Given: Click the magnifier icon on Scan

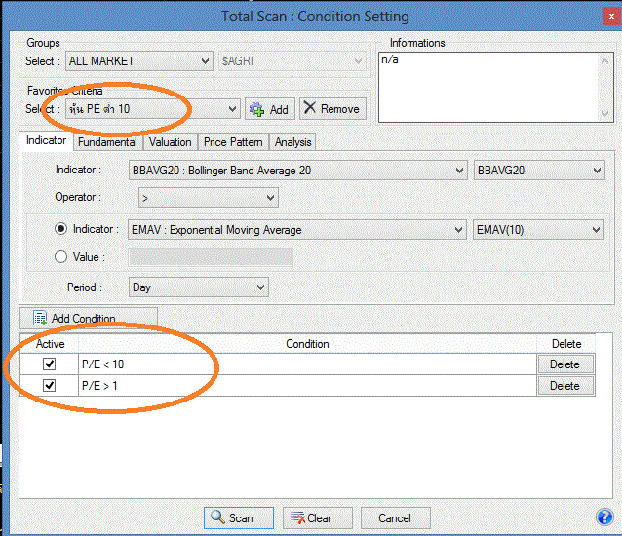Looking at the screenshot, I should pyautogui.click(x=217, y=517).
